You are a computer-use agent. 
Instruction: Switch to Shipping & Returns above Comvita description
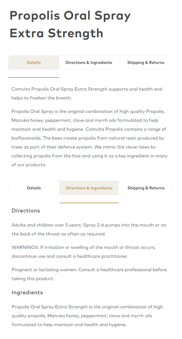point(146,62)
